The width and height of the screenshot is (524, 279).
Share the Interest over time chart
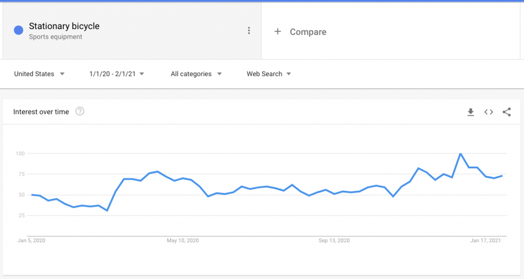click(x=507, y=112)
